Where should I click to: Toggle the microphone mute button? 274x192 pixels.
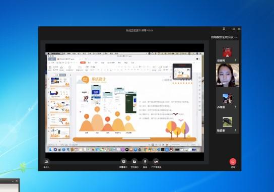pos(145,162)
